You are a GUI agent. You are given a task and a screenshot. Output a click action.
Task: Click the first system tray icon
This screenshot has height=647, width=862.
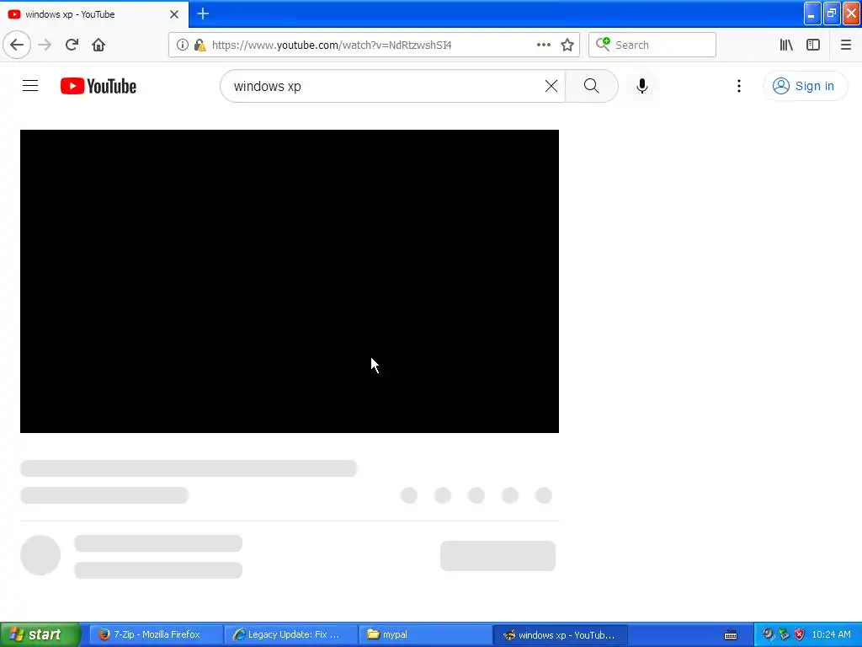768,634
